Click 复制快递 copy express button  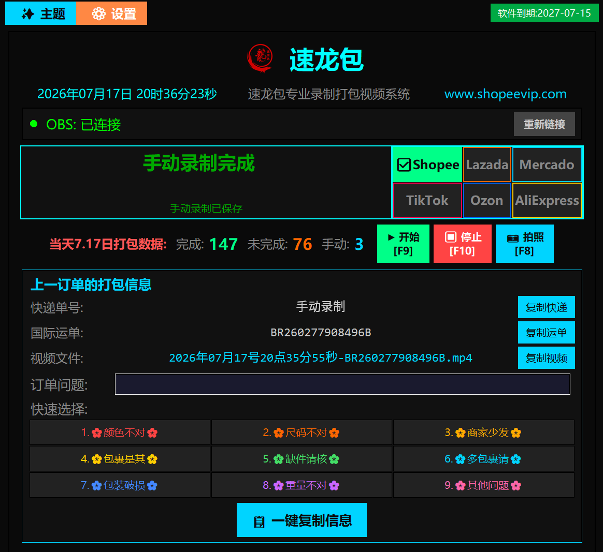click(x=546, y=307)
